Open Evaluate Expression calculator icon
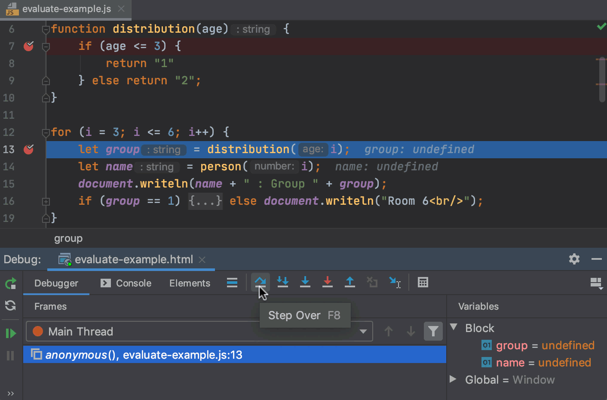Viewport: 607px width, 400px height. (x=423, y=282)
